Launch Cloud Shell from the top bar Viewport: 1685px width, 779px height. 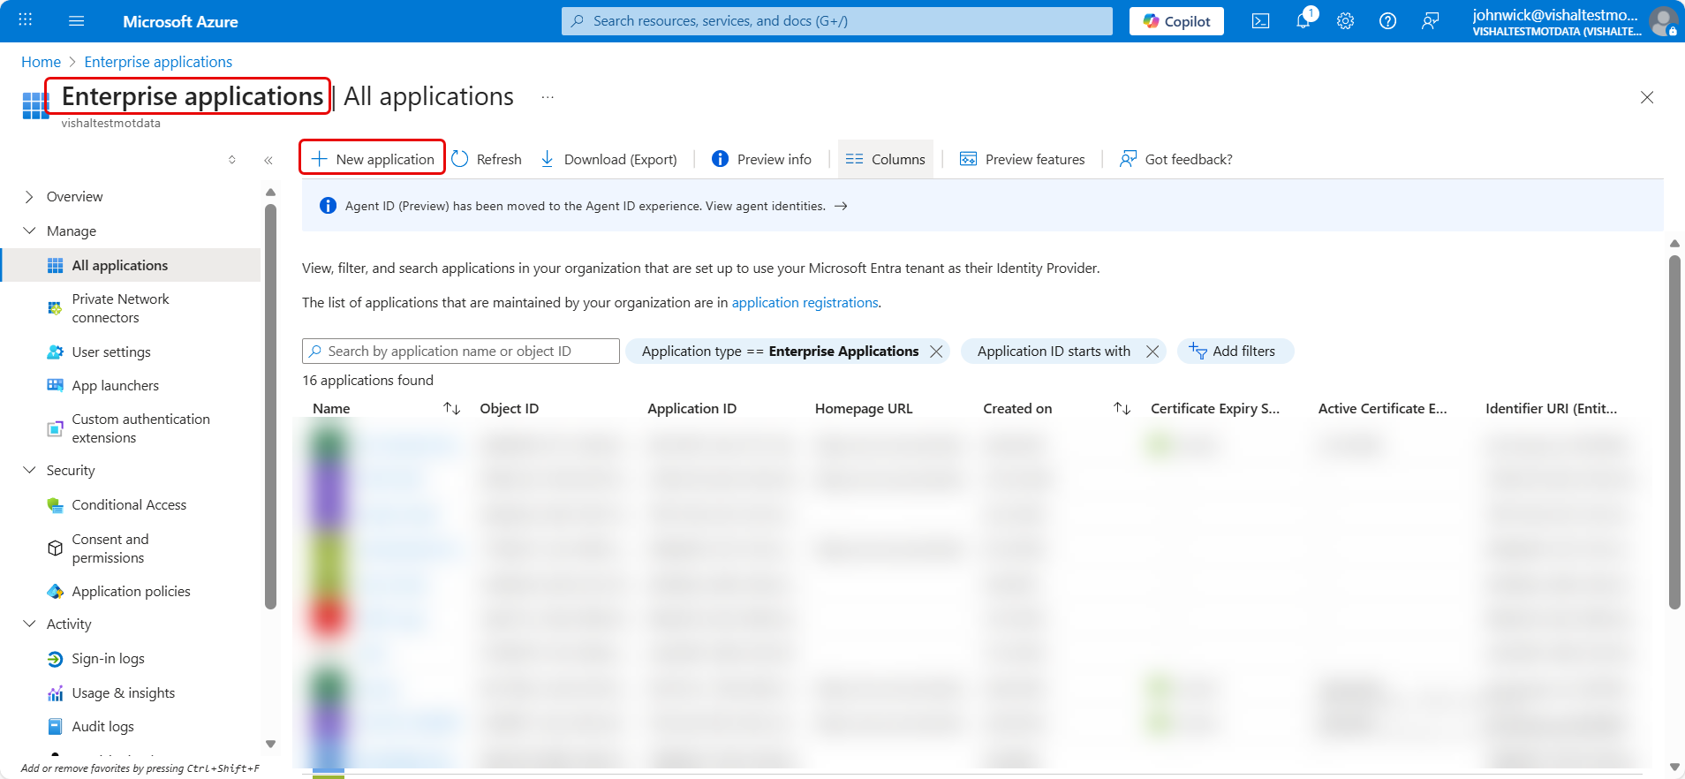tap(1260, 21)
